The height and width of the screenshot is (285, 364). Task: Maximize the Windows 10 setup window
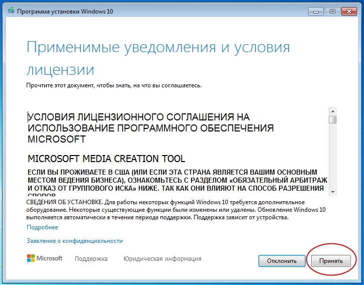[x=332, y=11]
